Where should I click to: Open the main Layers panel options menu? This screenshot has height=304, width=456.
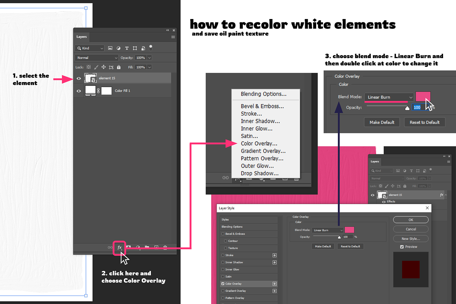pyautogui.click(x=173, y=37)
